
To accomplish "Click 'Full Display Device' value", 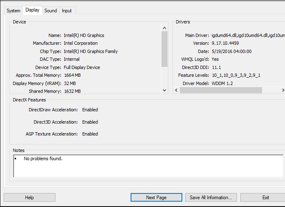I will point(82,67).
